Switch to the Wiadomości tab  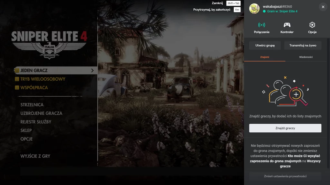[x=306, y=57]
